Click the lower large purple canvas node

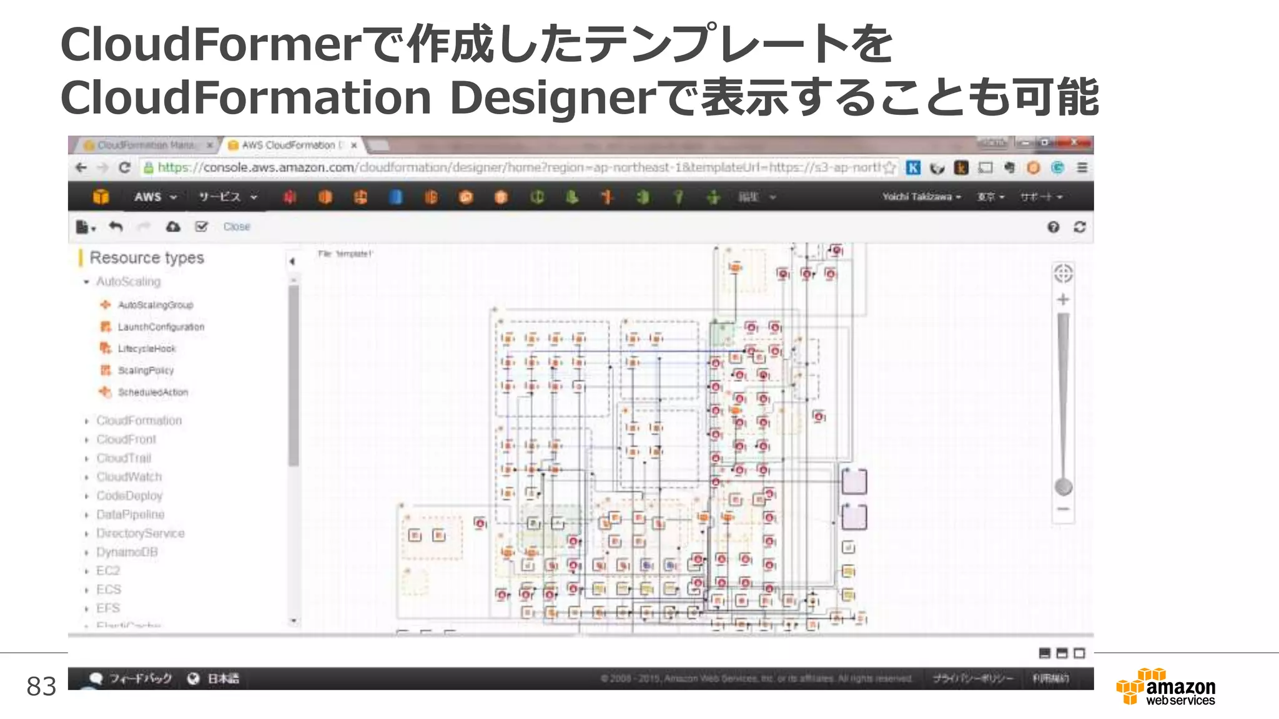click(854, 517)
